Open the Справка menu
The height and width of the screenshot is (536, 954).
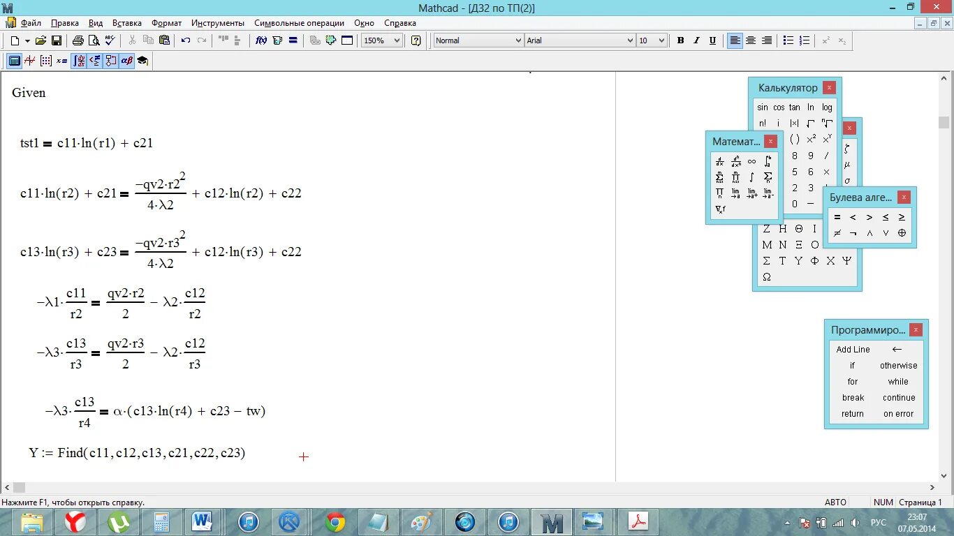[400, 23]
